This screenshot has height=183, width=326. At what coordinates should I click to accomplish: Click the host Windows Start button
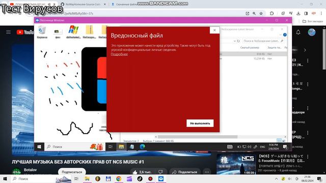click(5, 178)
